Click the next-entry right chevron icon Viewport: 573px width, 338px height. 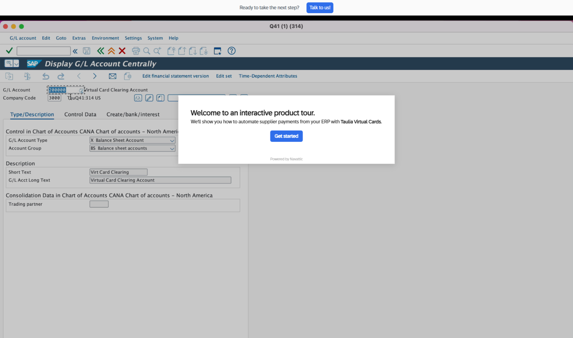[x=95, y=76]
